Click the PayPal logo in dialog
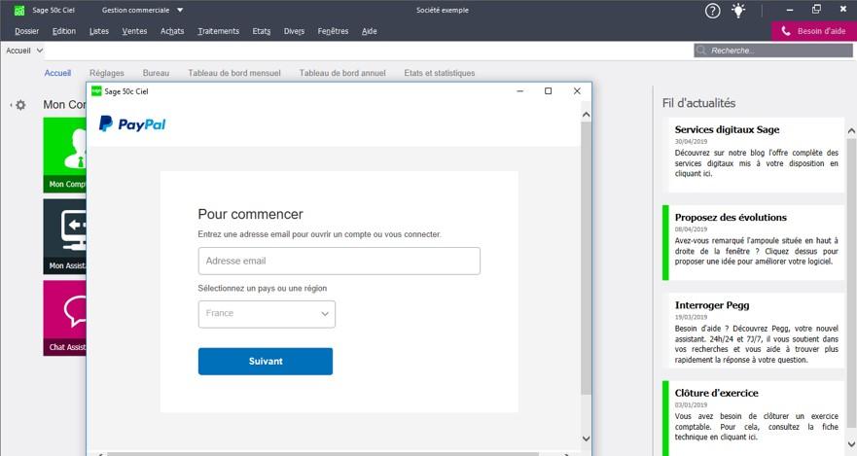The image size is (857, 456). pos(132,124)
